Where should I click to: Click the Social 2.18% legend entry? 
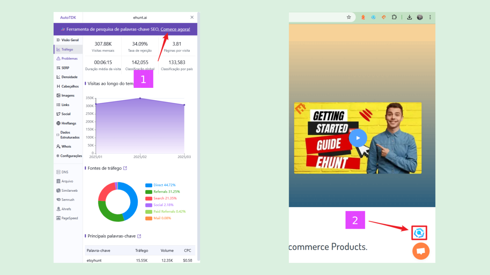coord(160,205)
